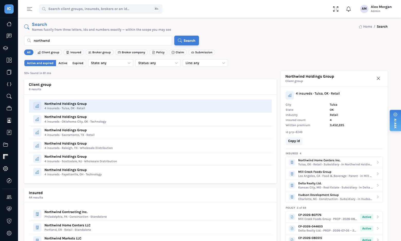
Task: Click the blue Search button
Action: (x=187, y=41)
